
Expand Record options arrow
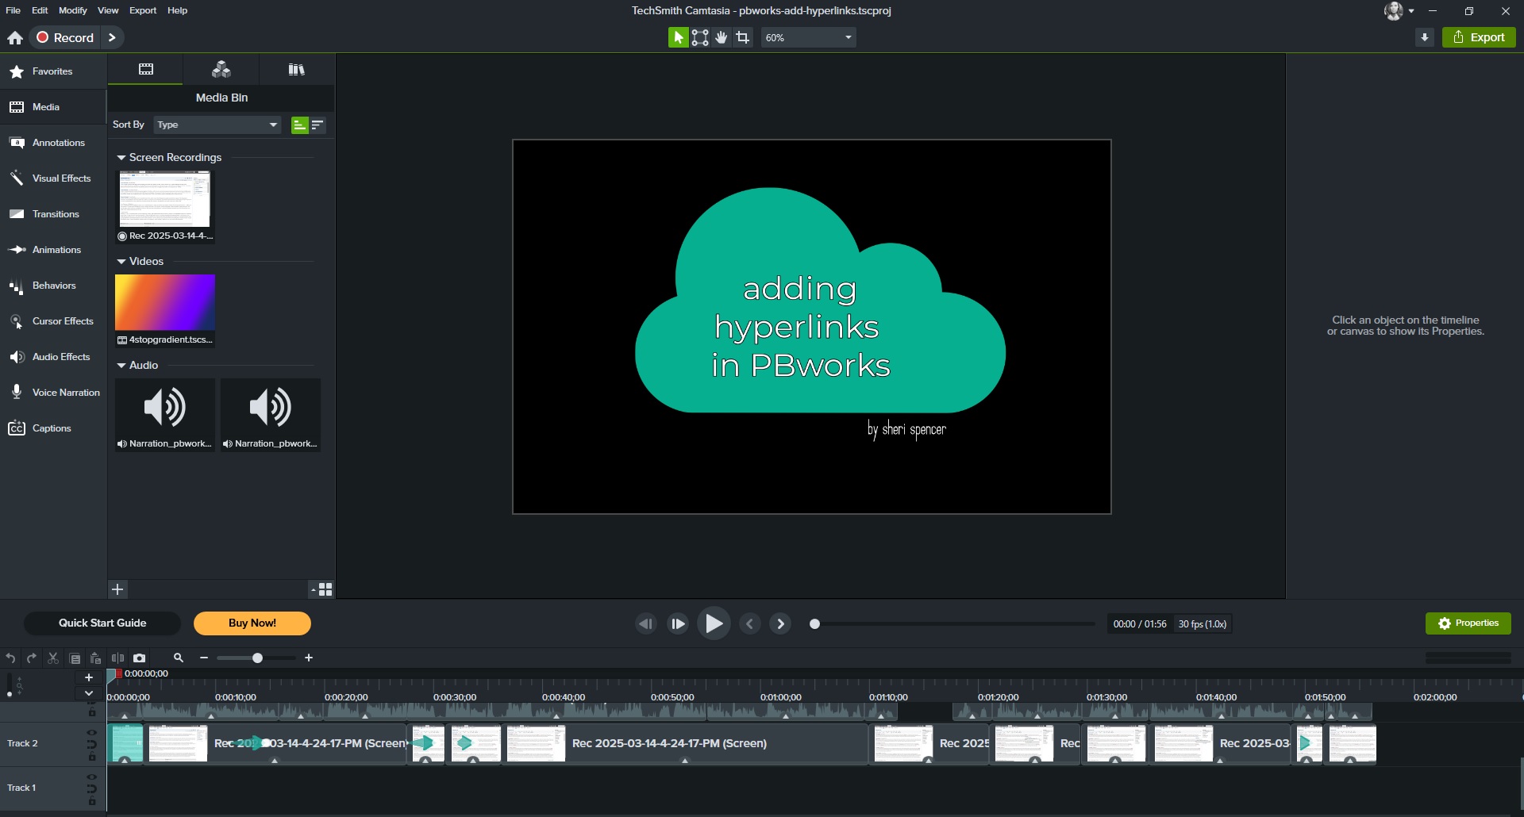113,37
